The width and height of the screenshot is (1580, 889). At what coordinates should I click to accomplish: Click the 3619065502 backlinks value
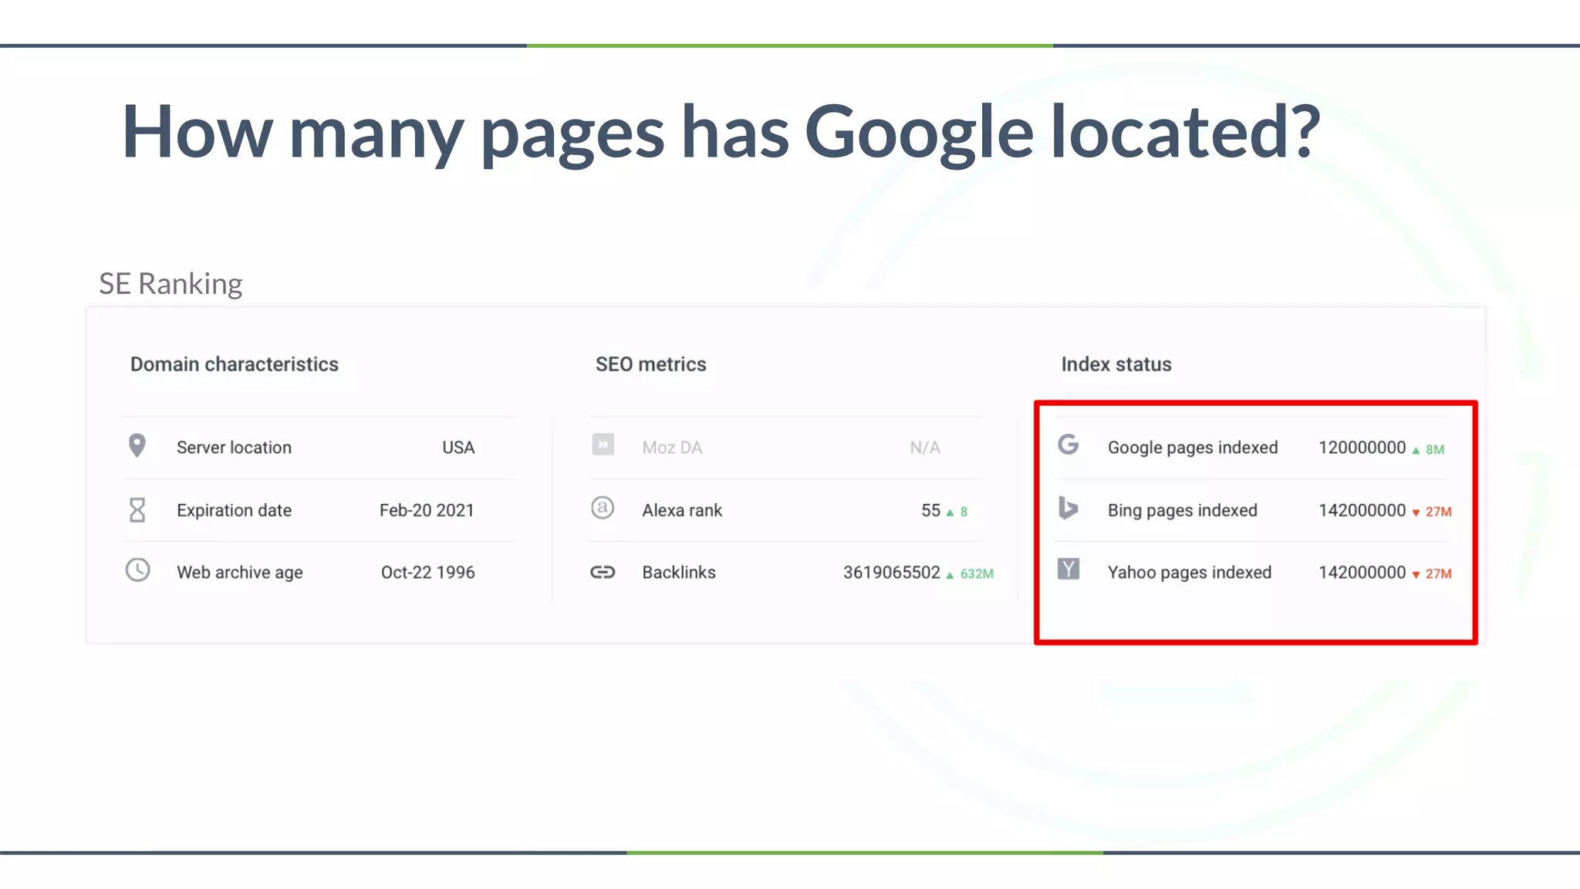click(x=892, y=573)
